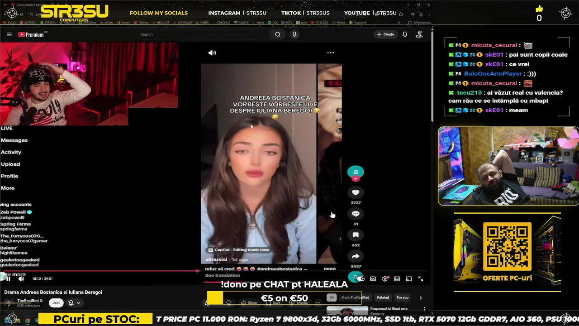The width and height of the screenshot is (579, 326).
Task: Open TikTok Profile sidebar item
Action: coord(9,176)
